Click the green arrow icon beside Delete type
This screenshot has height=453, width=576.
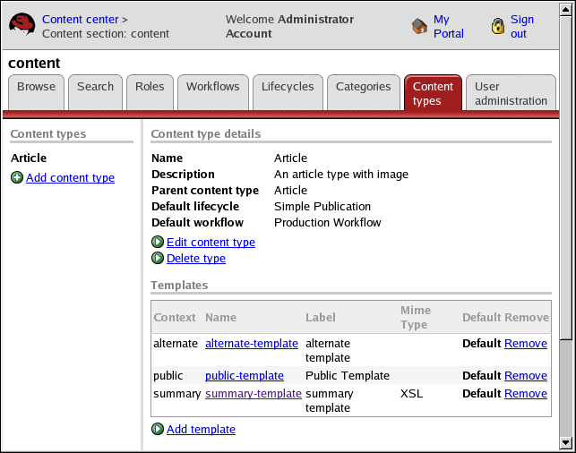(158, 258)
